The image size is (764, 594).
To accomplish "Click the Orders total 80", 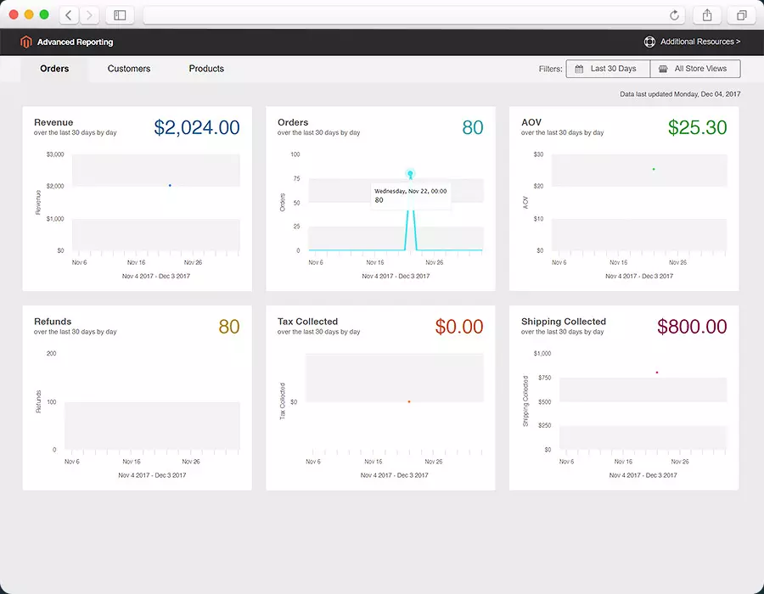I will point(473,127).
